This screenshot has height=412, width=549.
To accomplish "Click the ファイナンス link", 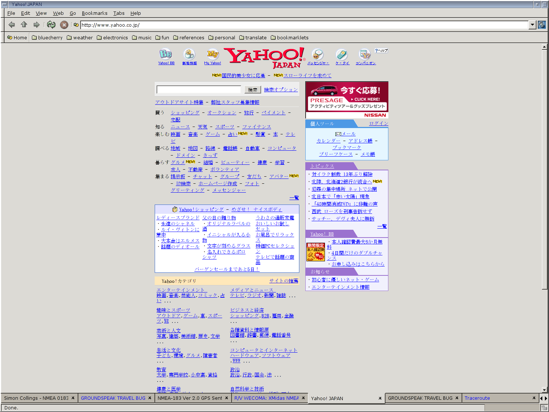I will pyautogui.click(x=257, y=127).
